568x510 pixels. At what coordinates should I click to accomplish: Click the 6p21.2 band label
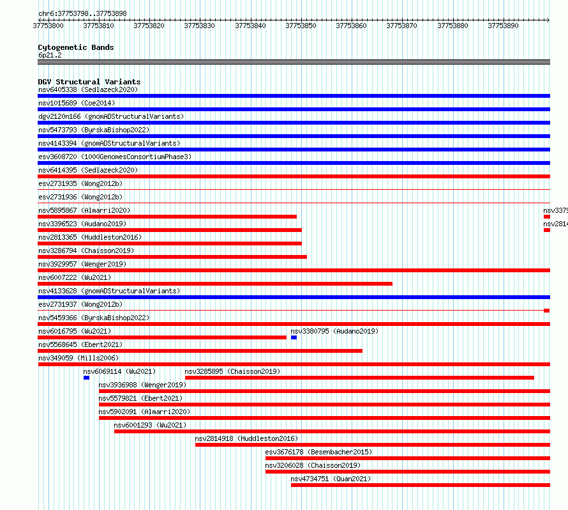[x=50, y=55]
